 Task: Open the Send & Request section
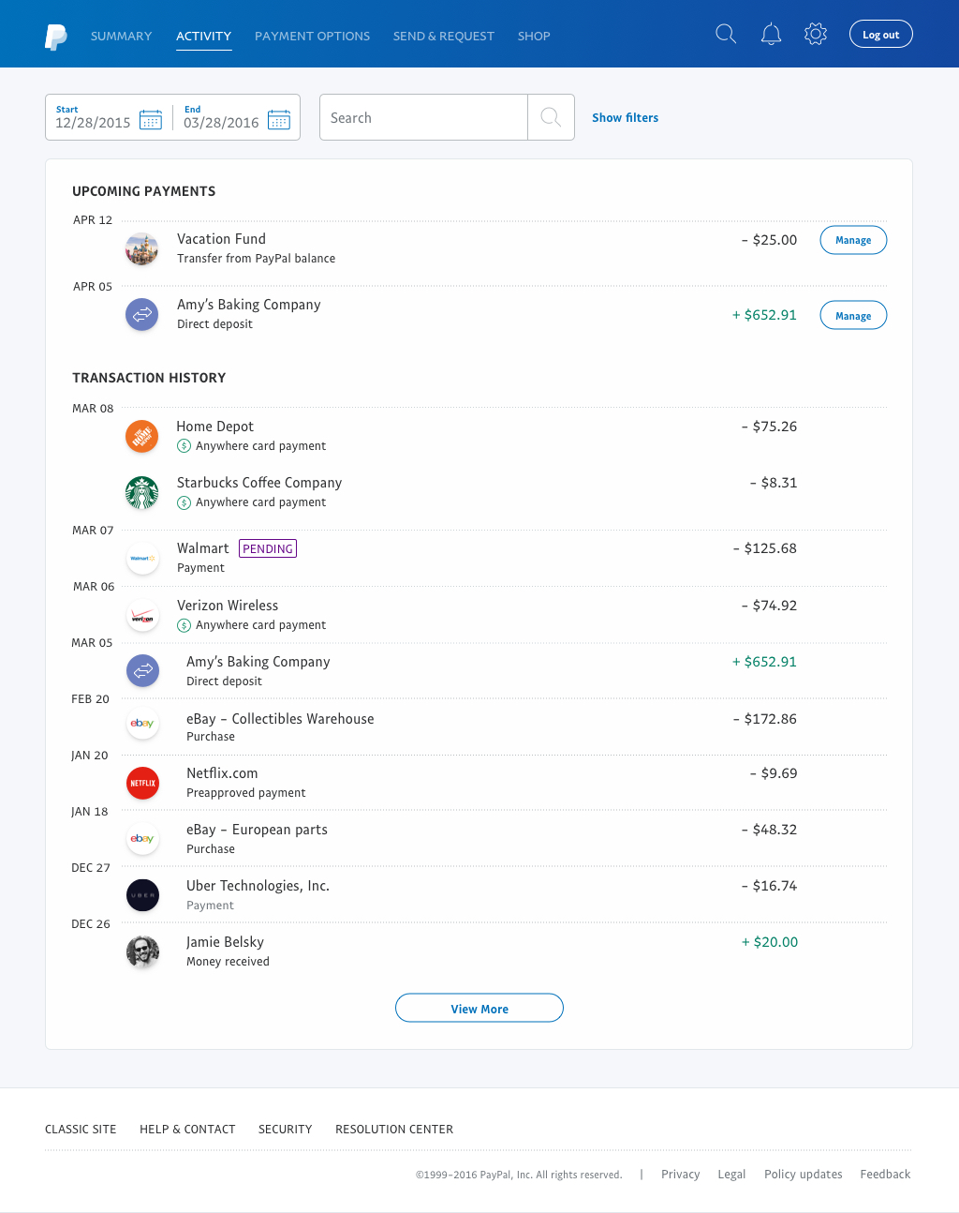pyautogui.click(x=443, y=36)
